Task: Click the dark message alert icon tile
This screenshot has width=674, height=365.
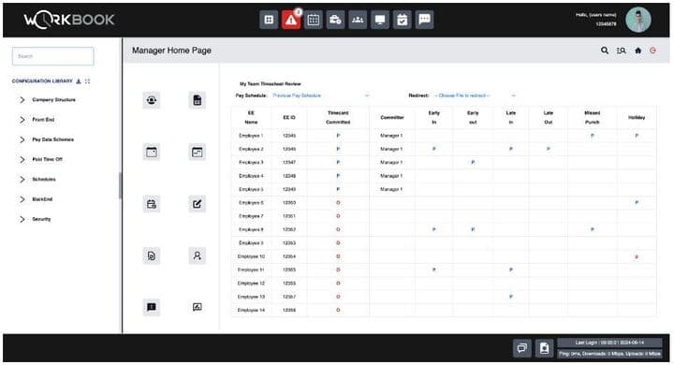Action: (152, 307)
